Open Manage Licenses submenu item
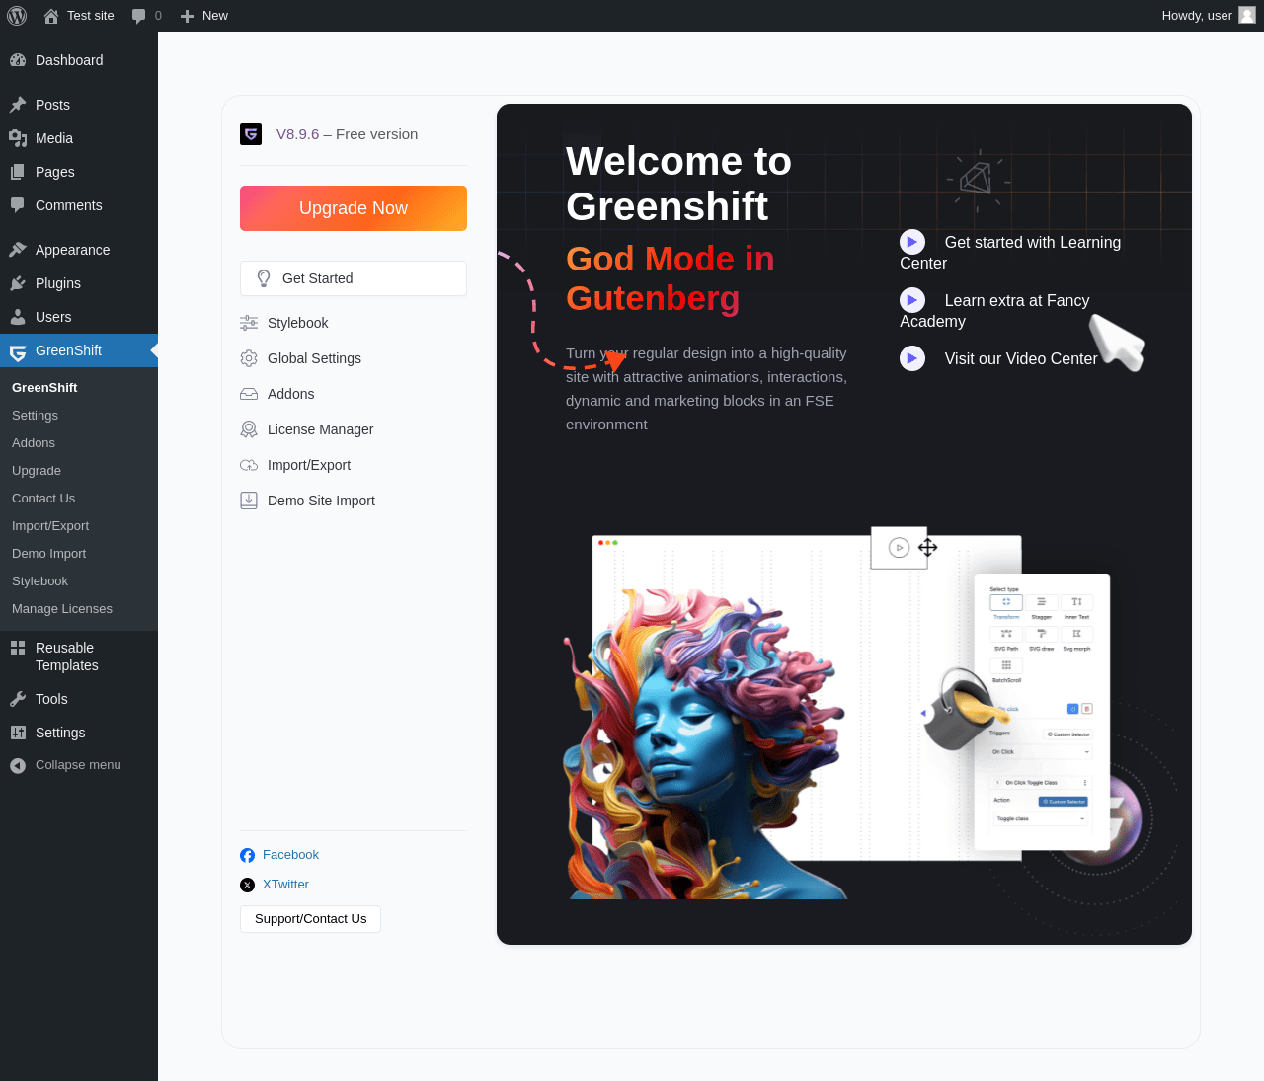Screen dimensions: 1264x1081 pyautogui.click(x=62, y=609)
